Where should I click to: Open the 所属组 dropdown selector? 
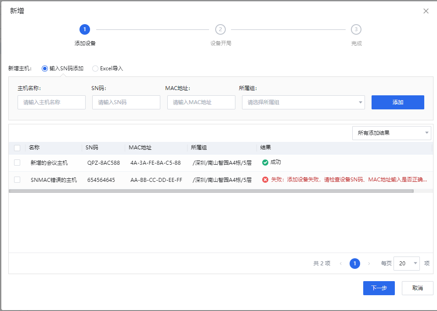303,102
